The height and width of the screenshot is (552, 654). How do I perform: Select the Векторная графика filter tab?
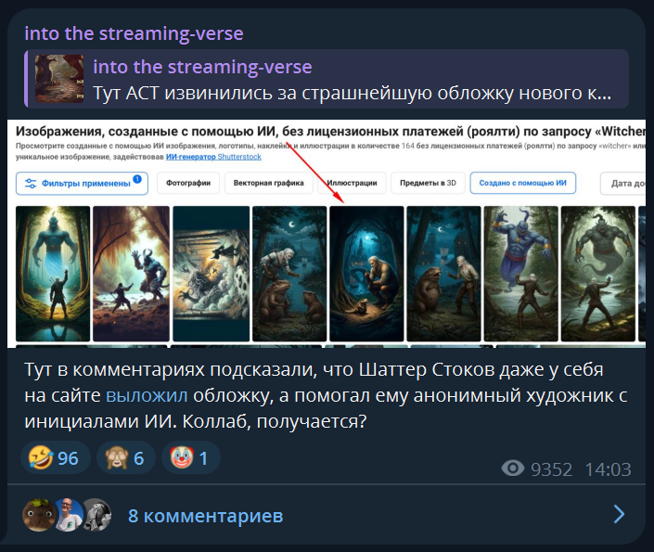(269, 183)
